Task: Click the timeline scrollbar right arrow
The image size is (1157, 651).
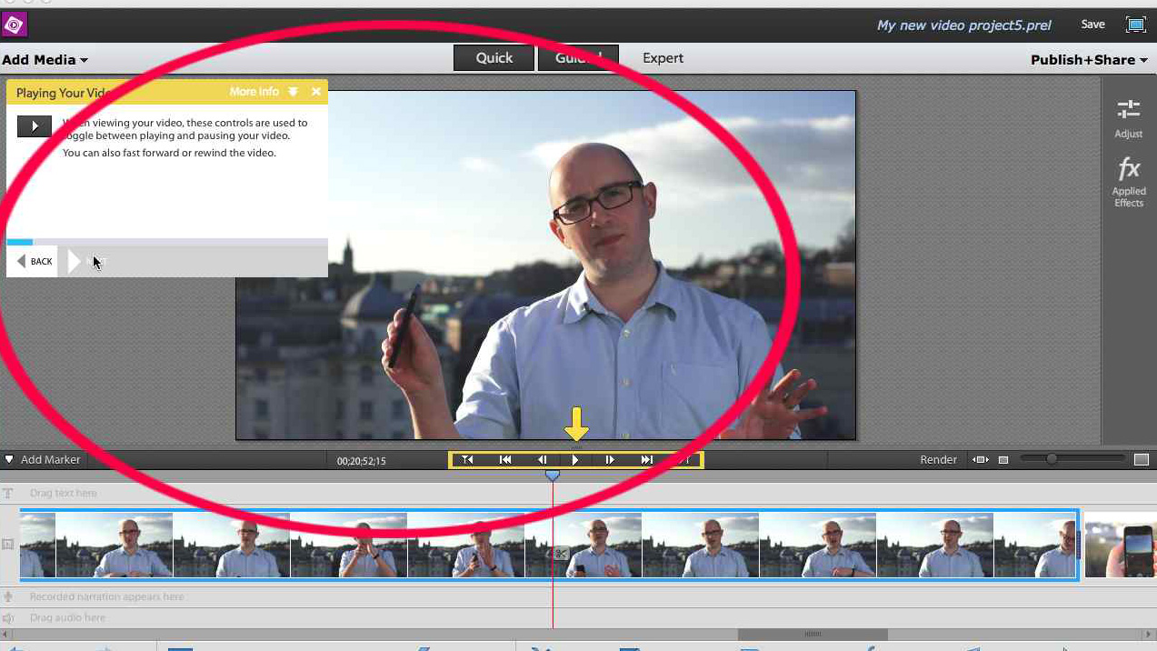Action: pos(1151,634)
